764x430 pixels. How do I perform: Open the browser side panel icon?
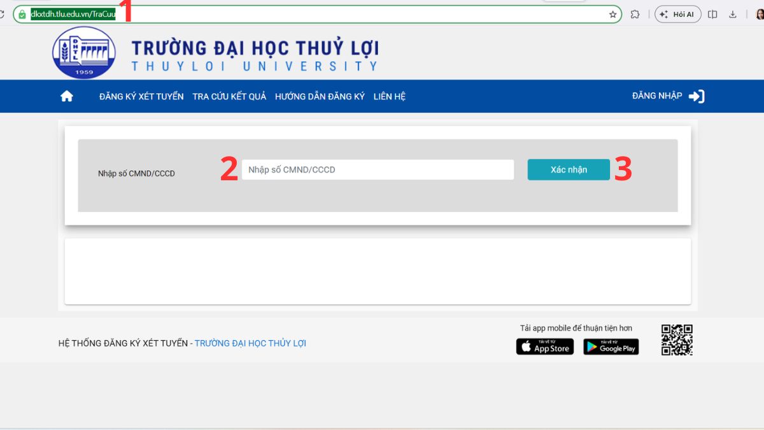tap(713, 14)
